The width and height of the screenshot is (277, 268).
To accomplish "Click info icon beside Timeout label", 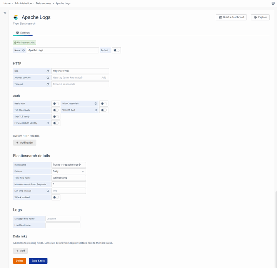I will coord(48,84).
